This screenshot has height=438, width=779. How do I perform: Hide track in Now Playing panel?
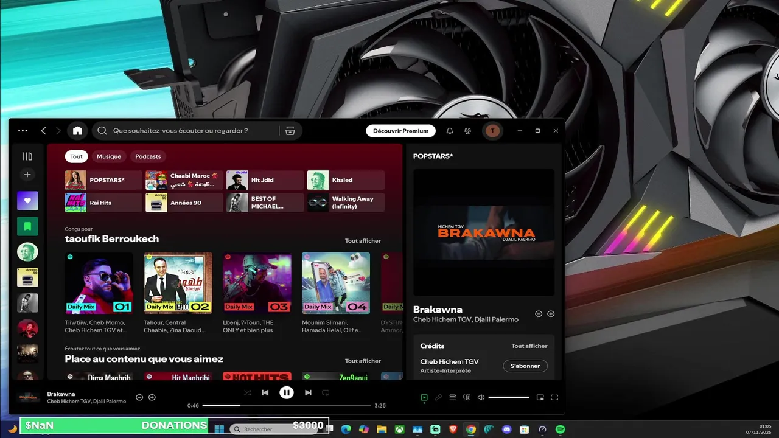tap(539, 314)
